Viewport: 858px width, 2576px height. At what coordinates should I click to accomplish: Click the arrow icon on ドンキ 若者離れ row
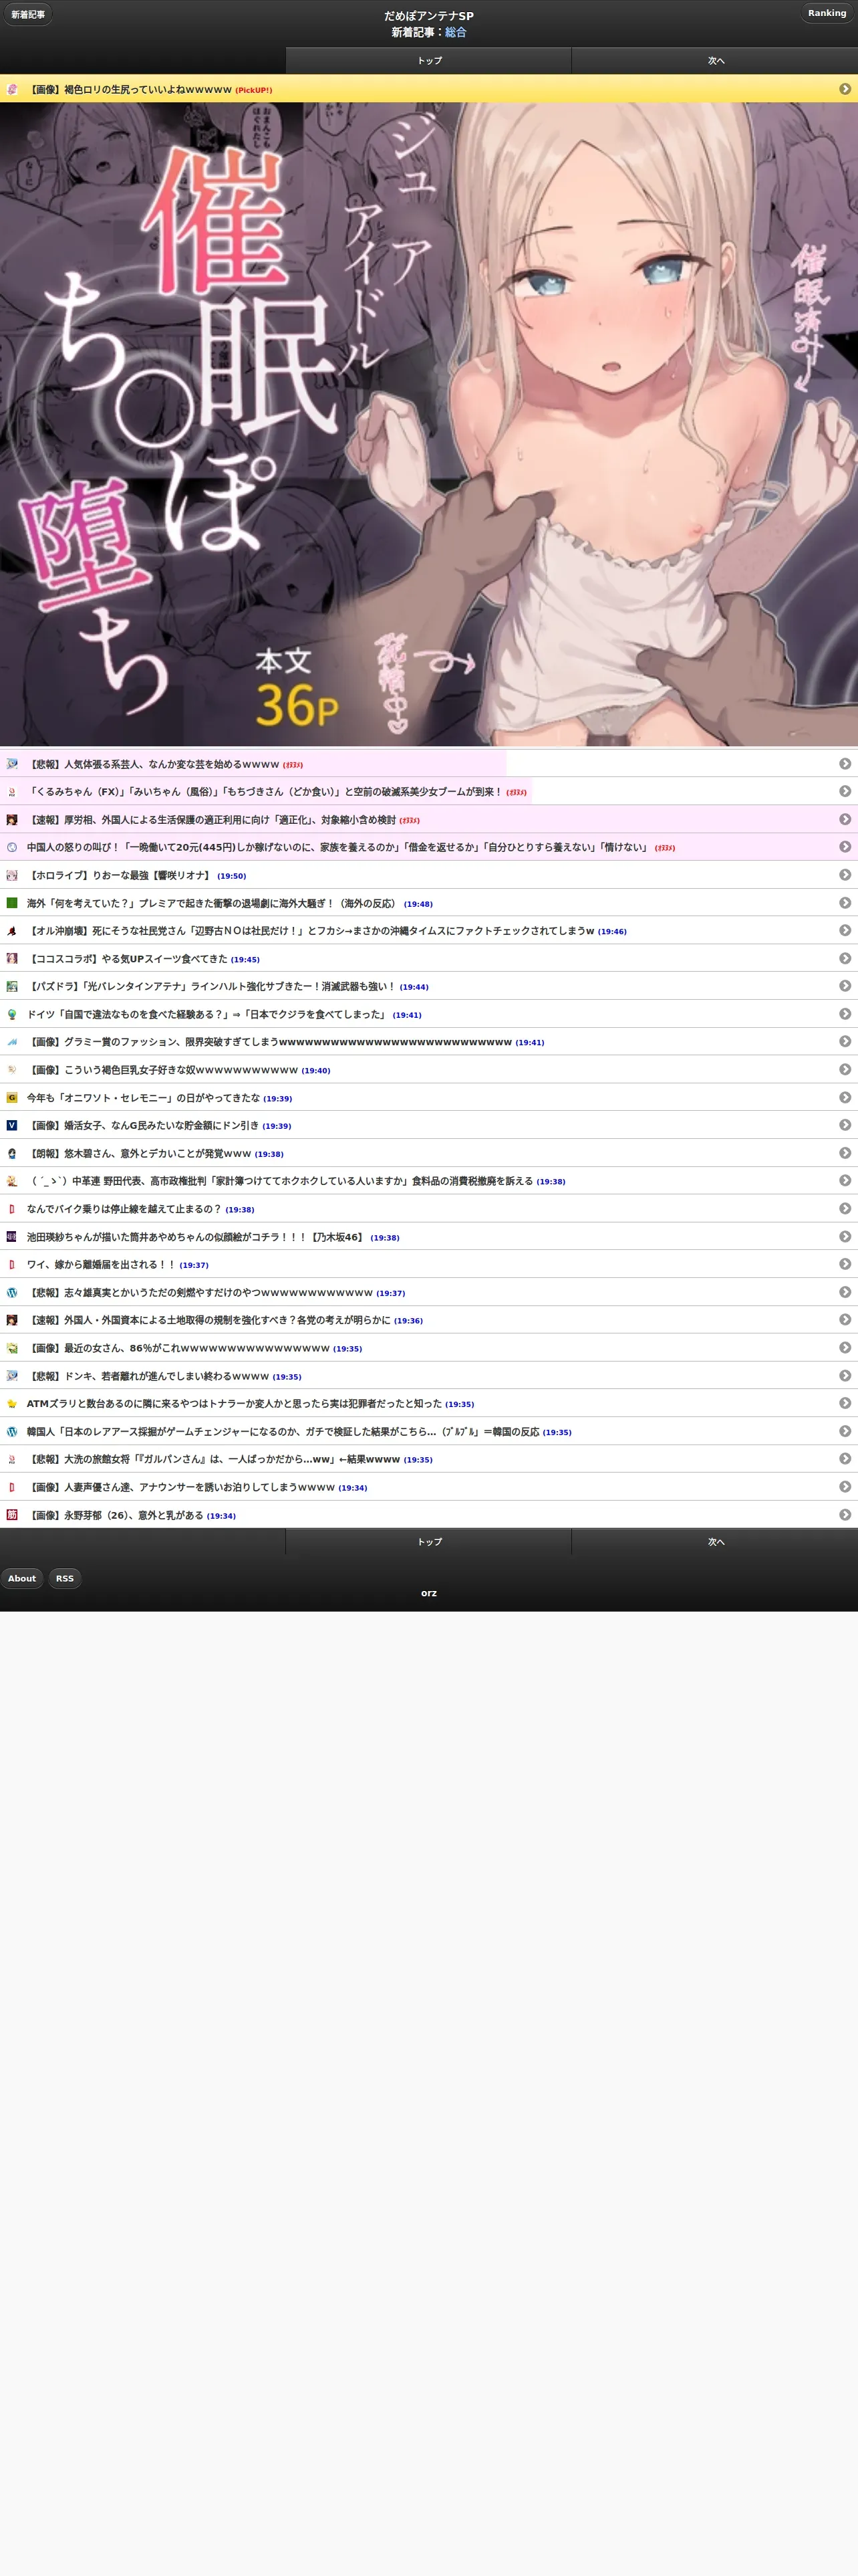(x=845, y=1376)
